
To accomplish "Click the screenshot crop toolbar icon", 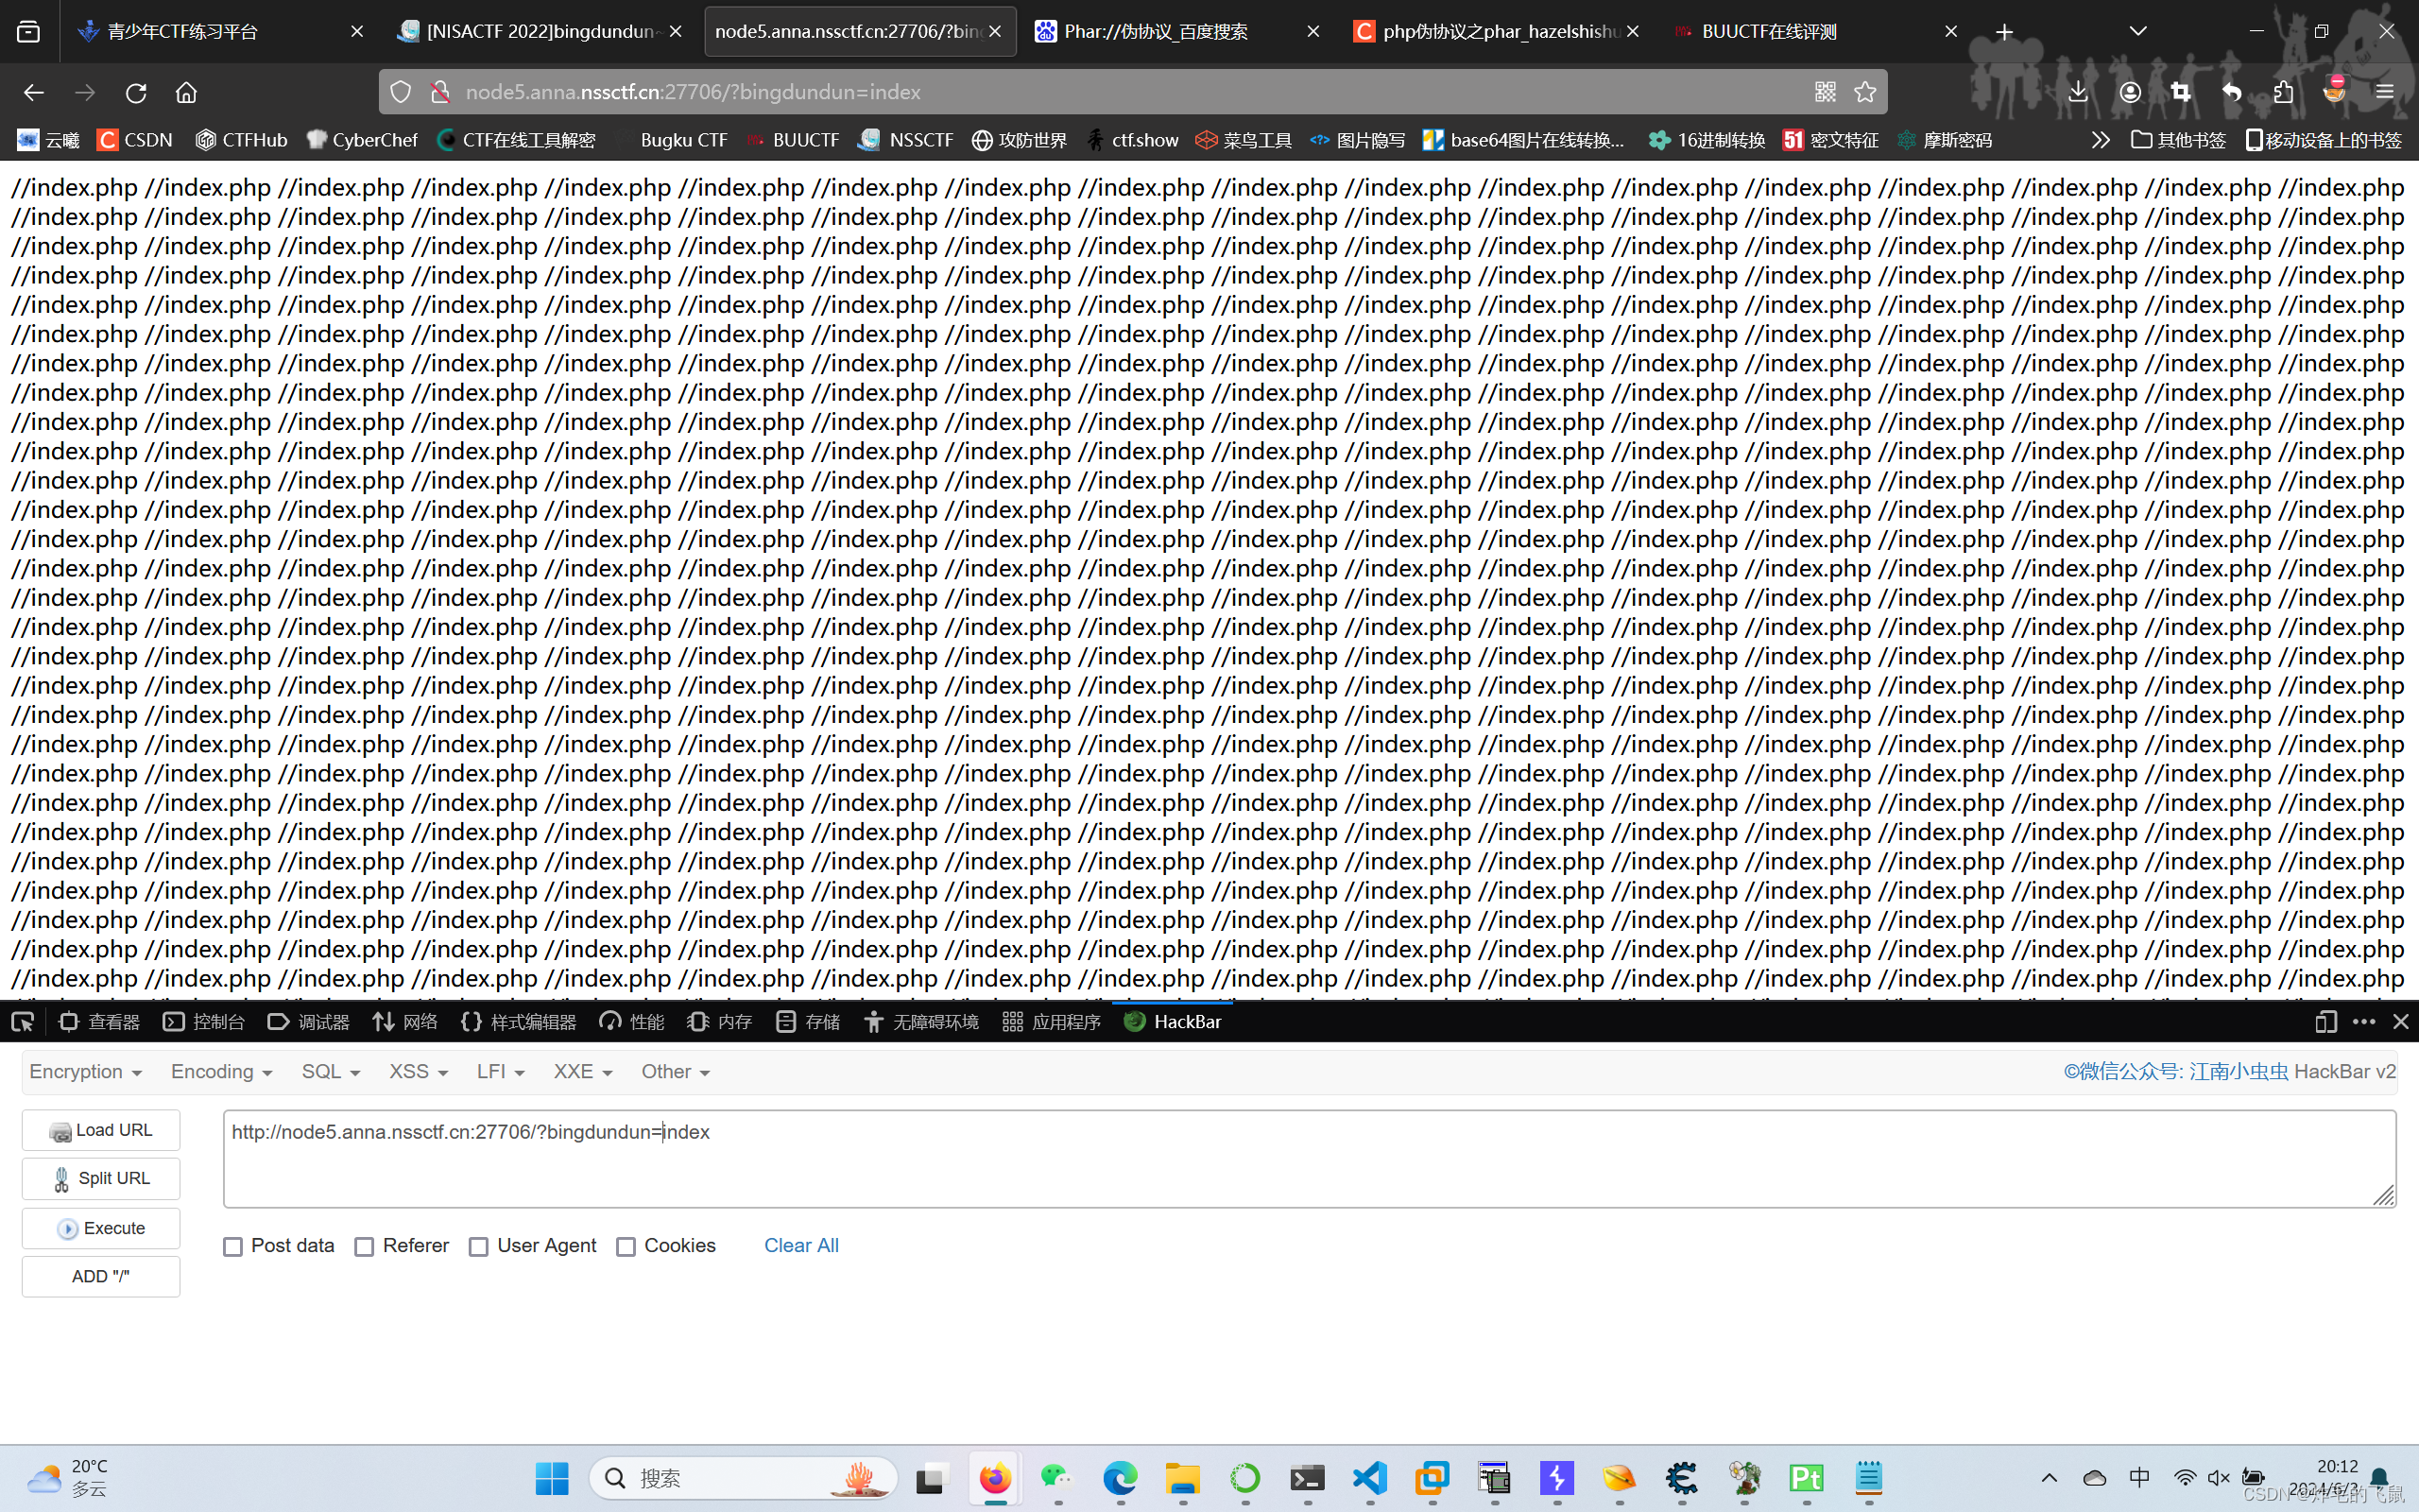I will pos(2181,92).
